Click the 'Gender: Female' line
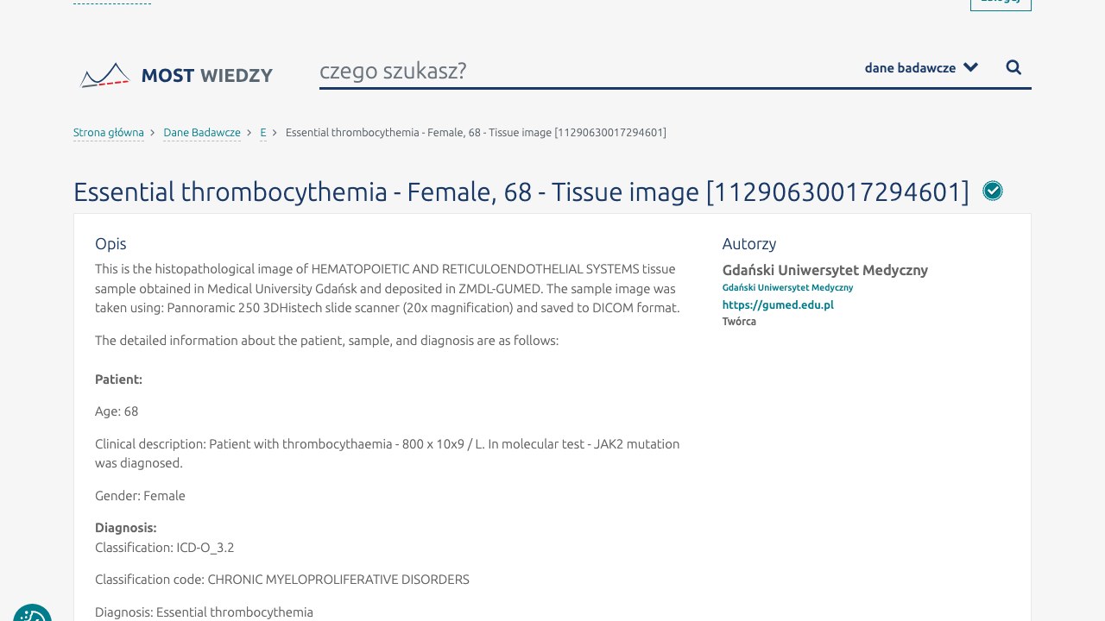Image resolution: width=1105 pixels, height=621 pixels. tap(140, 496)
